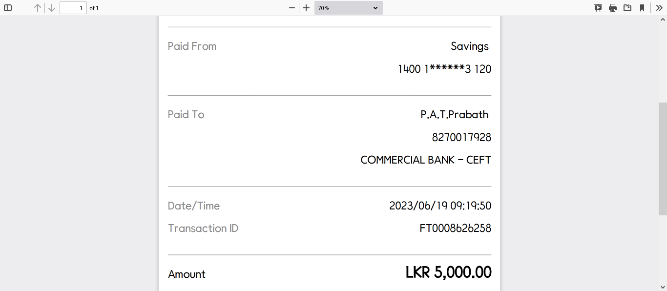Click the COMMERCIAL BANK - CEFT text
Image resolution: width=667 pixels, height=291 pixels.
[425, 160]
